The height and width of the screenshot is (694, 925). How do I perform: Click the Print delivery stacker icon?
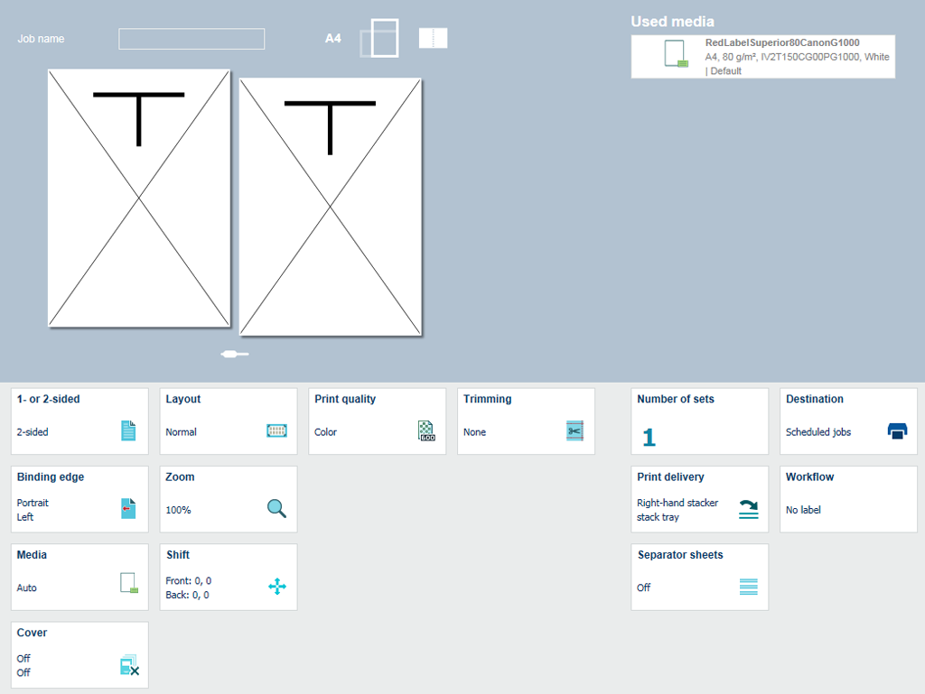[748, 510]
